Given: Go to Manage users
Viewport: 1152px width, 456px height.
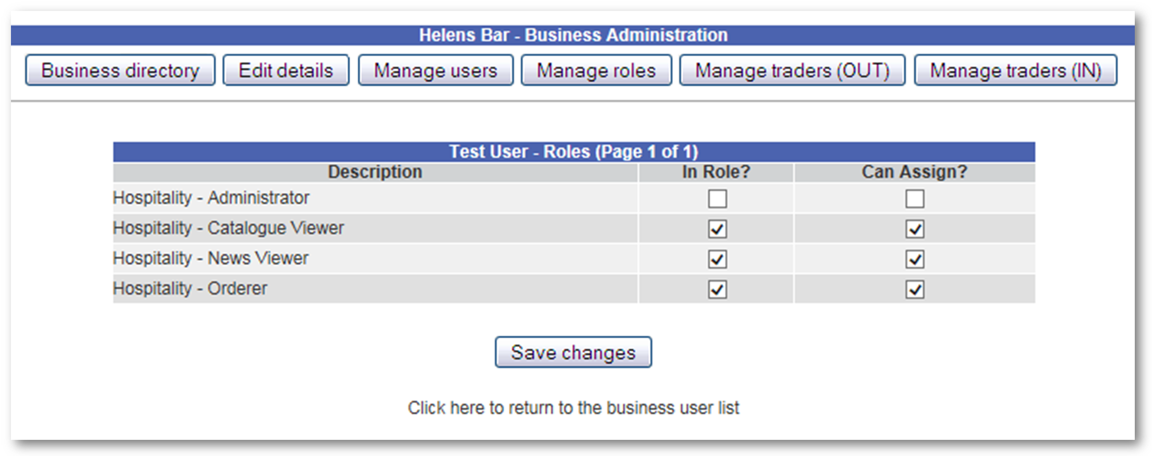Looking at the screenshot, I should (435, 70).
